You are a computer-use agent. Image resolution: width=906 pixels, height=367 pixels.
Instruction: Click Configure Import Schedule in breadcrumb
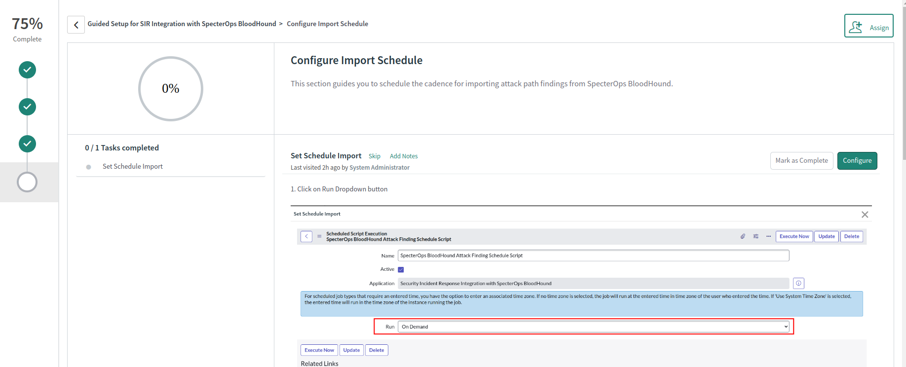327,24
